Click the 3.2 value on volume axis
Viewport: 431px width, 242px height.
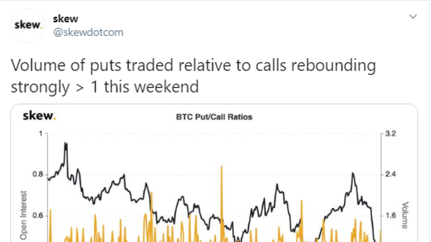point(391,134)
